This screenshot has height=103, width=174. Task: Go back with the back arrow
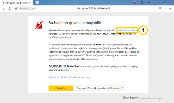pyautogui.click(x=4, y=9)
